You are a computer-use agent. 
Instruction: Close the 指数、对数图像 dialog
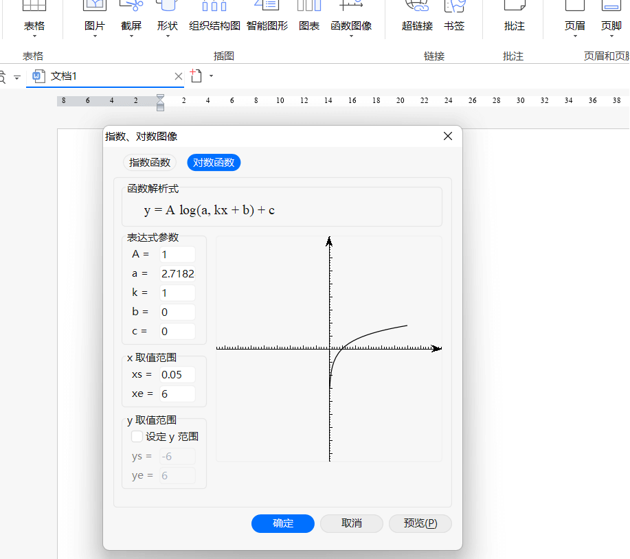tap(448, 136)
